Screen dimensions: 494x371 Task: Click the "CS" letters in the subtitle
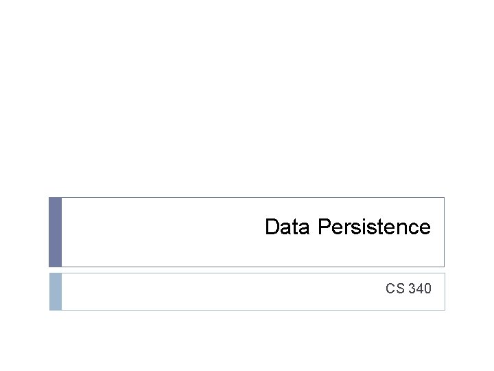click(x=395, y=289)
